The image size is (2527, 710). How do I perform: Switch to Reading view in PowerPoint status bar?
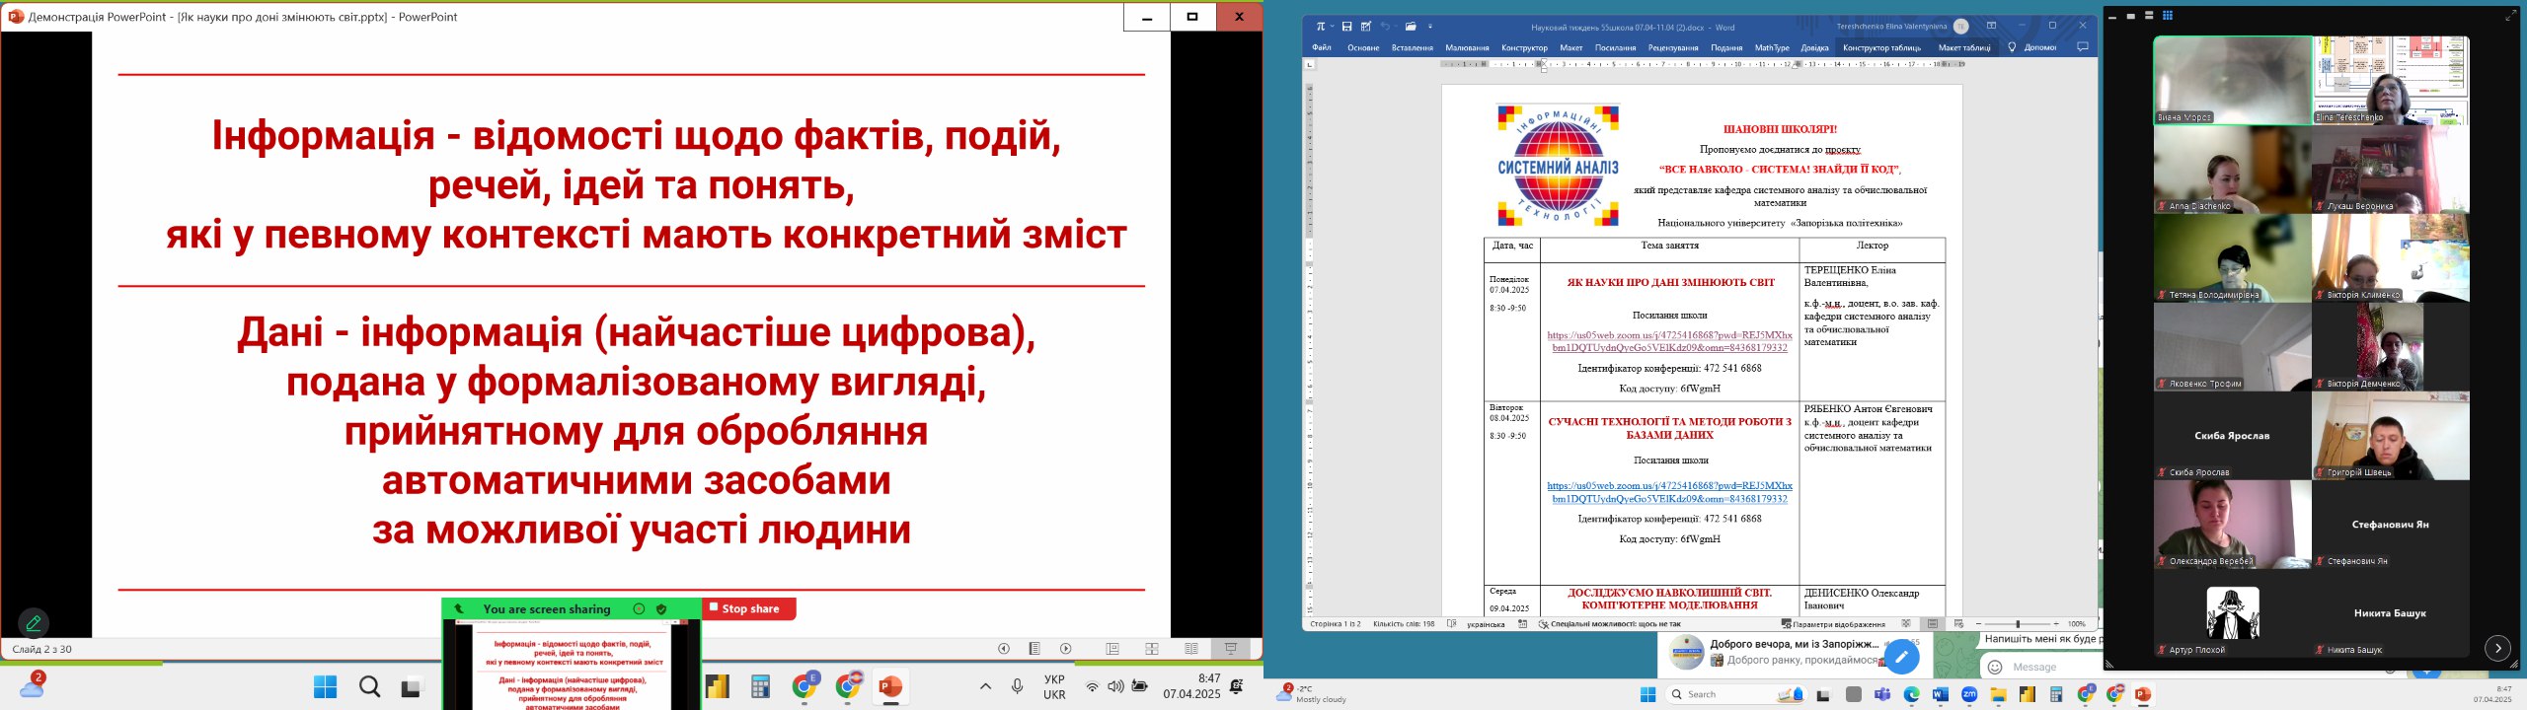1191,649
